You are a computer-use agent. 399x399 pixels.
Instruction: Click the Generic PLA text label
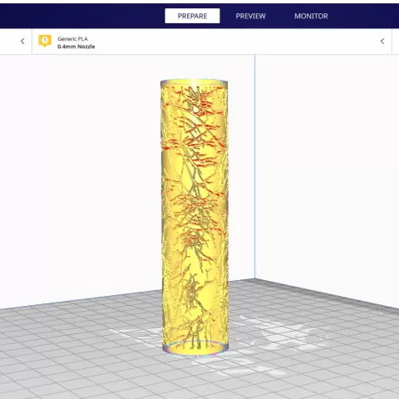tap(72, 39)
